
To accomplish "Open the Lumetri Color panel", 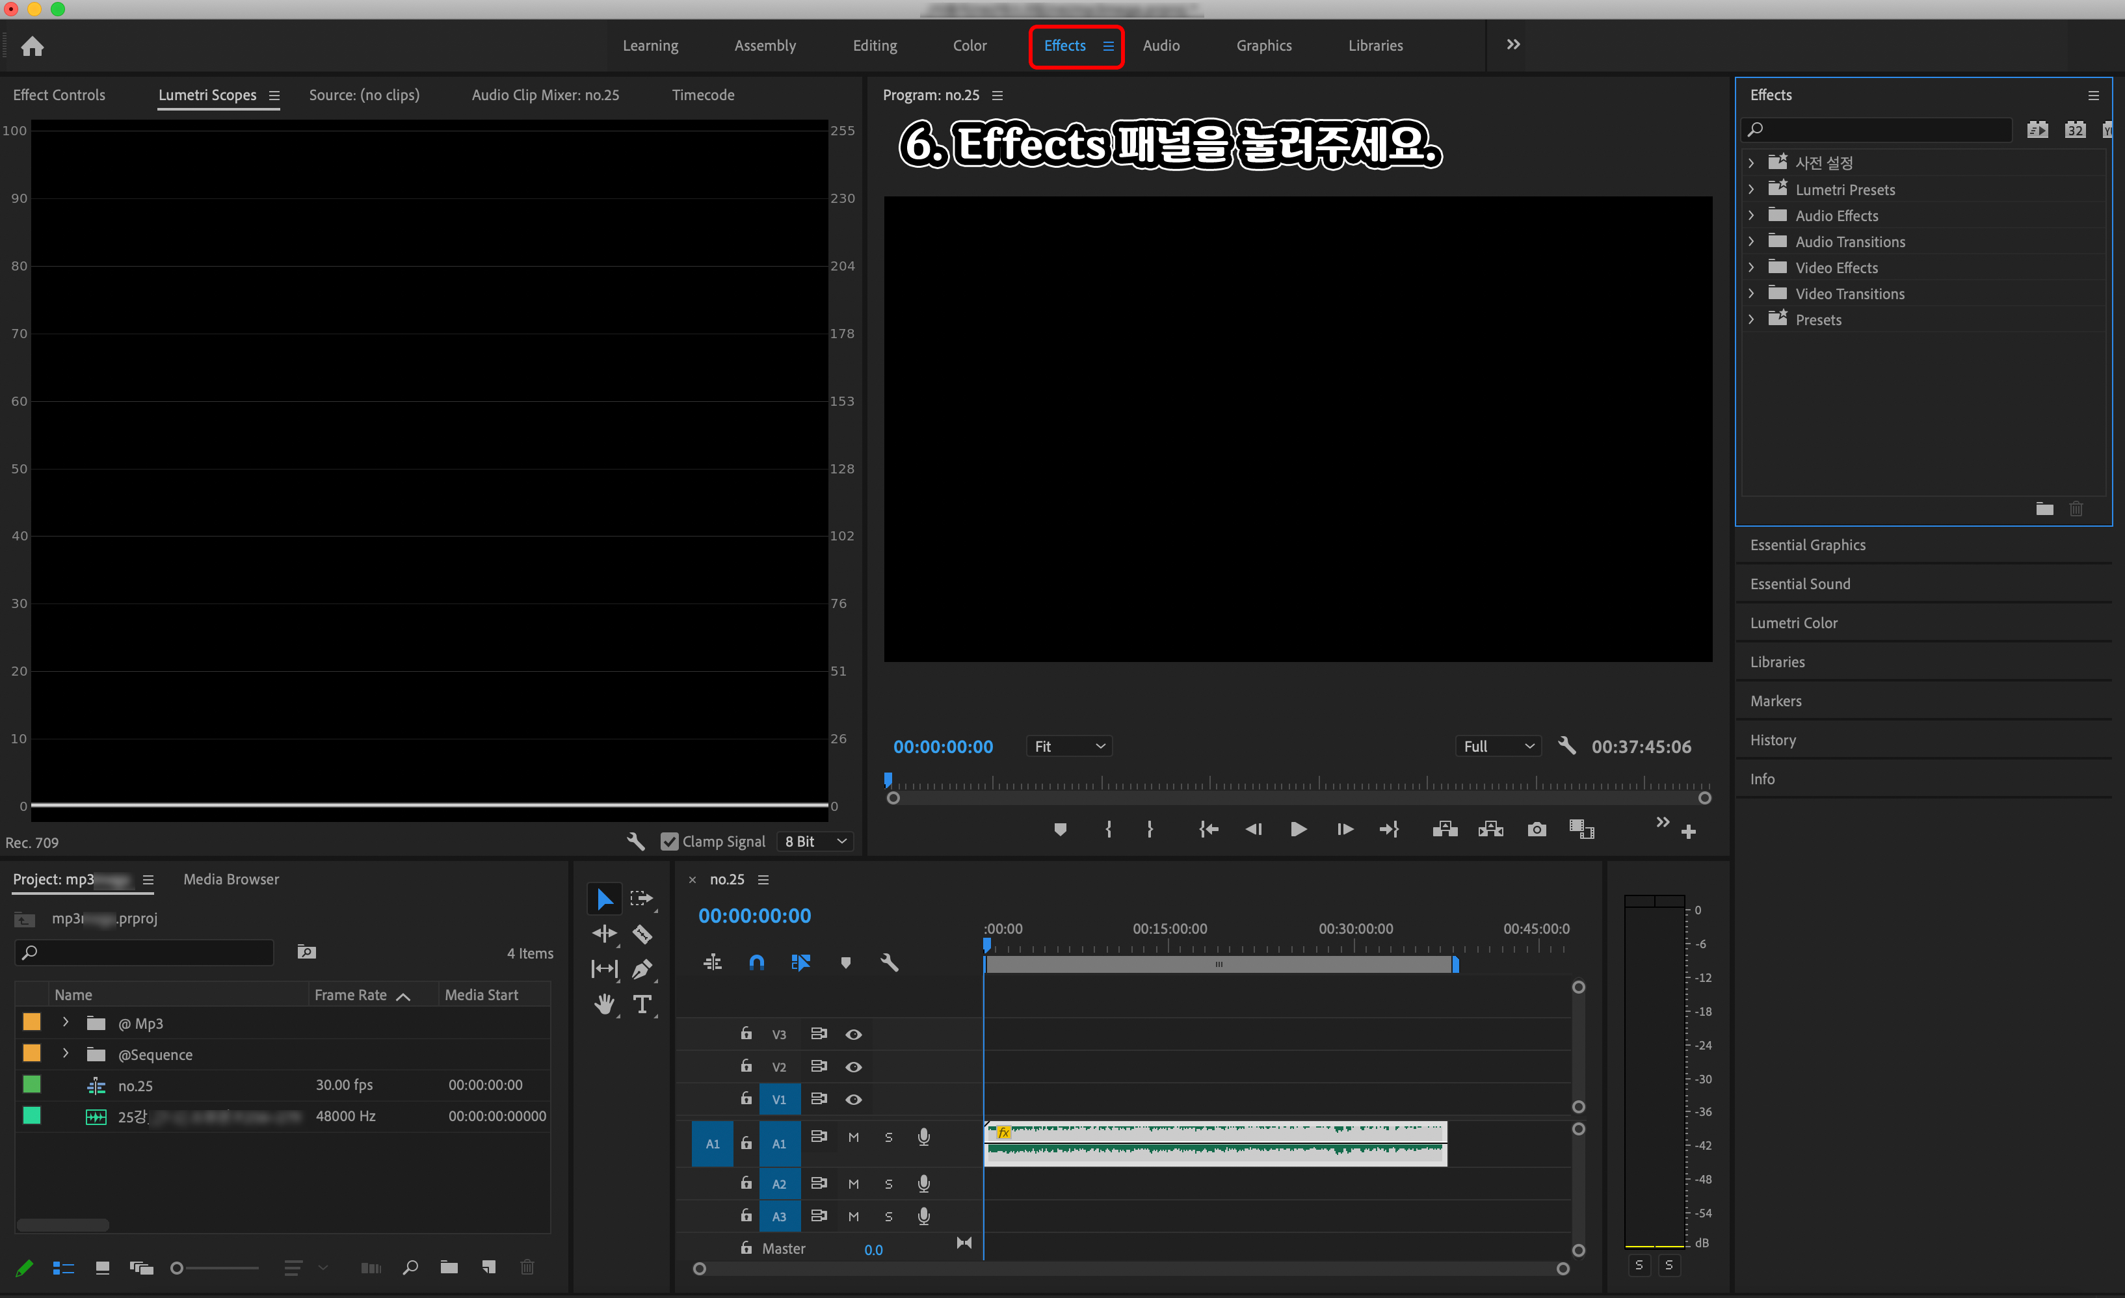I will [x=1794, y=623].
